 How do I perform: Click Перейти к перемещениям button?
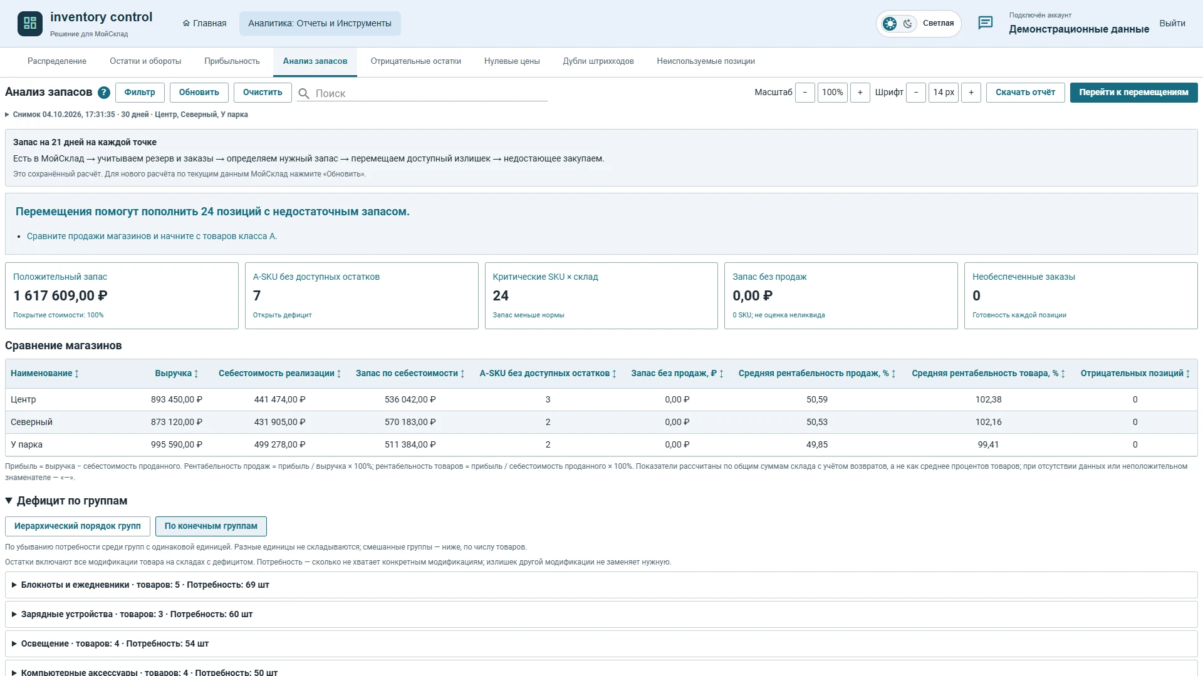click(1134, 93)
